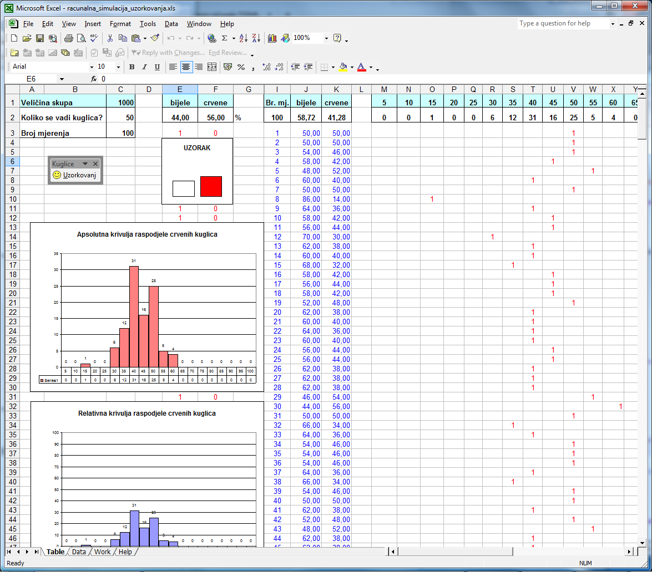Increase decimal places
Image resolution: width=652 pixels, height=572 pixels.
(266, 67)
